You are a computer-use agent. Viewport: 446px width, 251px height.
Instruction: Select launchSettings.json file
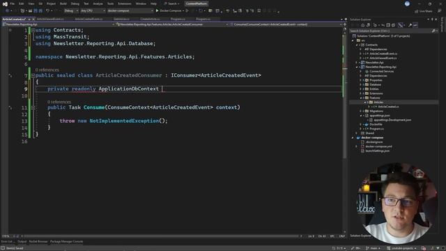[377, 151]
